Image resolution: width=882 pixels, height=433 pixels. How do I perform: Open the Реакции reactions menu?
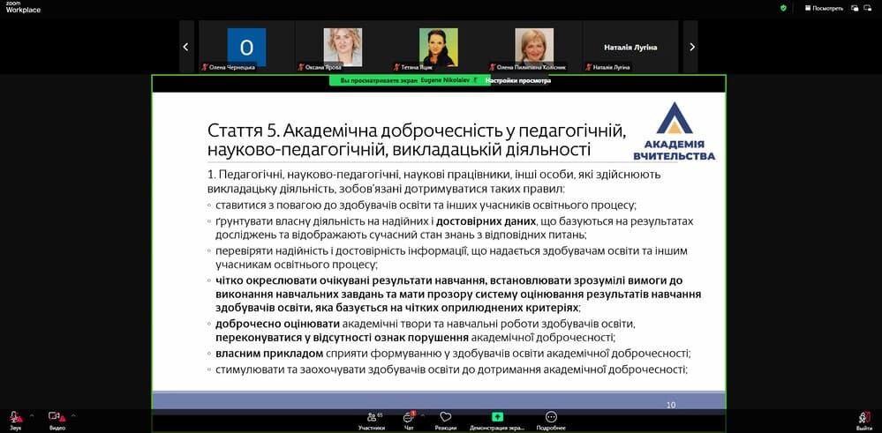(445, 418)
